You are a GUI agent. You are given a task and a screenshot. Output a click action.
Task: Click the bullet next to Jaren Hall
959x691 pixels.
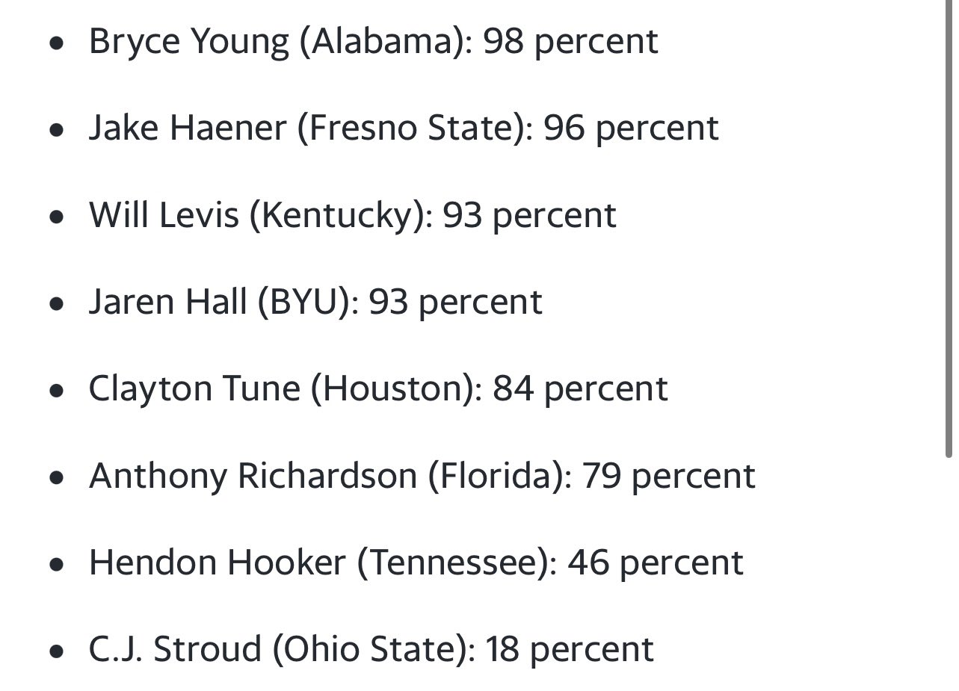57,304
